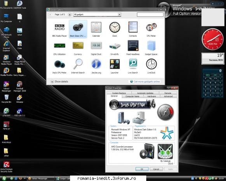Switch to Yahoo! Messenger taskbar item
This screenshot has height=181, width=226.
tap(41, 179)
